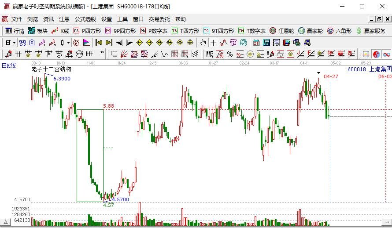Open the 公式选股 menu
Viewport: 392px width, 228px height.
click(x=85, y=19)
